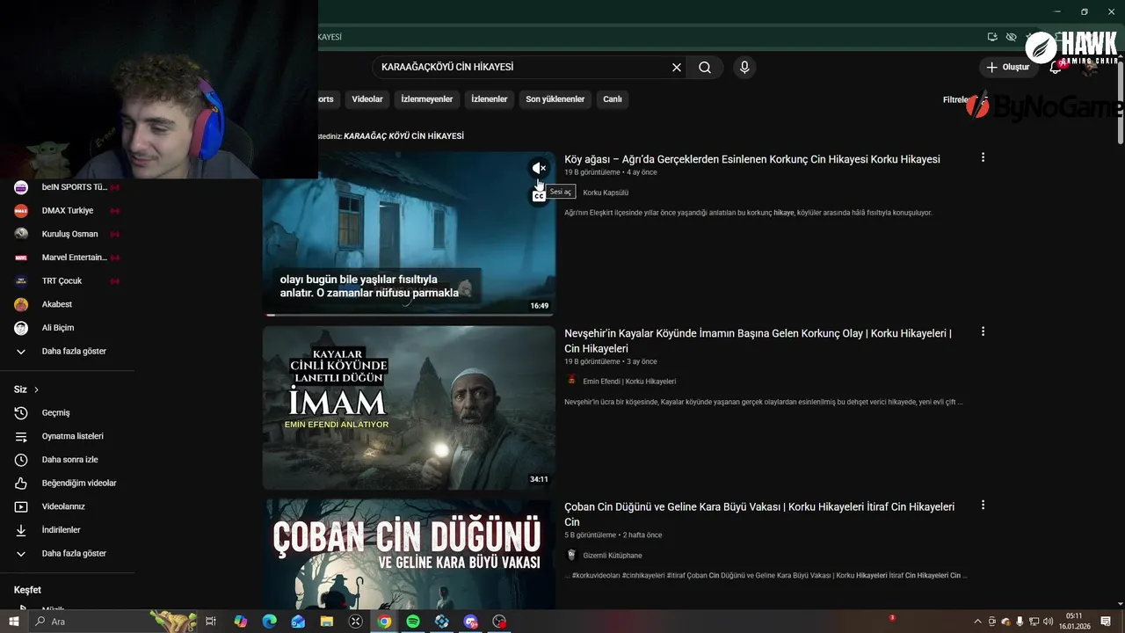Click the taskbar clock showing 05:11
This screenshot has height=633, width=1125.
click(x=1074, y=622)
